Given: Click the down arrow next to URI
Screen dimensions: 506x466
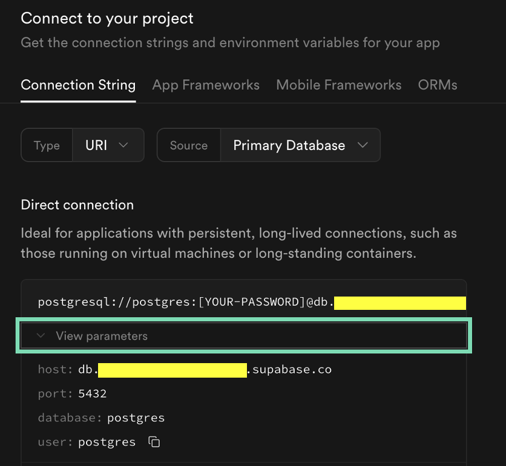Looking at the screenshot, I should pyautogui.click(x=123, y=145).
